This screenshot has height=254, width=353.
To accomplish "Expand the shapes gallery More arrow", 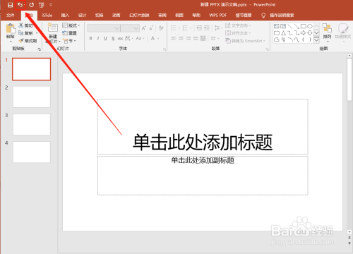I will 316,40.
